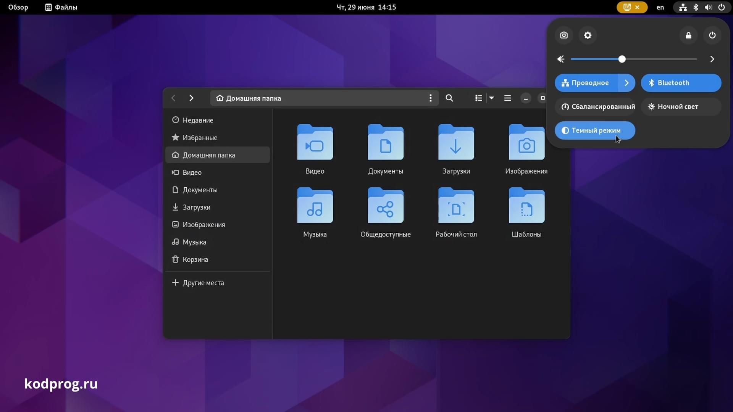Click the power icon in top bar
733x412 pixels.
[721, 7]
